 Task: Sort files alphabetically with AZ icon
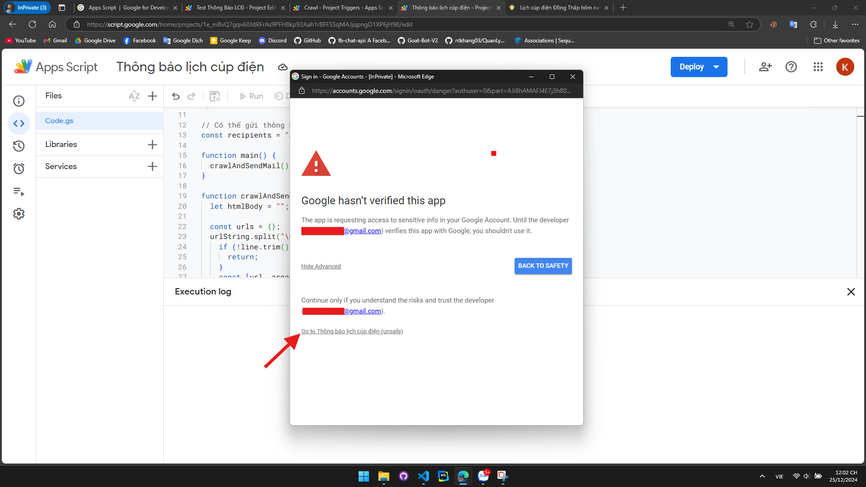pos(134,96)
